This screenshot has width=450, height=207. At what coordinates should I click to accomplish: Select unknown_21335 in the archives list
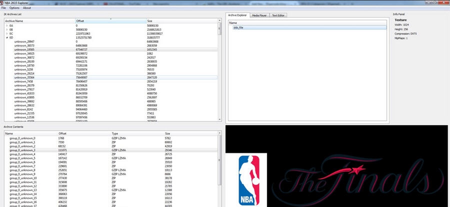24,113
